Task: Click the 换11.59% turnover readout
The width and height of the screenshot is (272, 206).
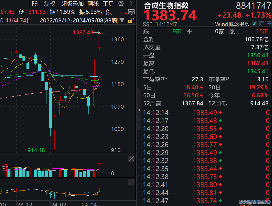Action: click(62, 12)
